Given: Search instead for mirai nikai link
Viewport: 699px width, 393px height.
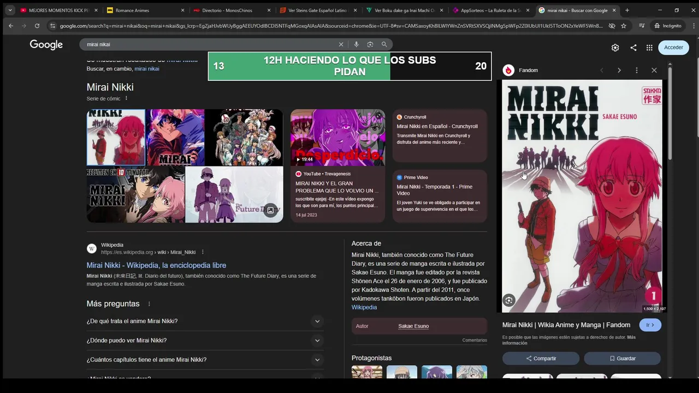Looking at the screenshot, I should pos(147,69).
